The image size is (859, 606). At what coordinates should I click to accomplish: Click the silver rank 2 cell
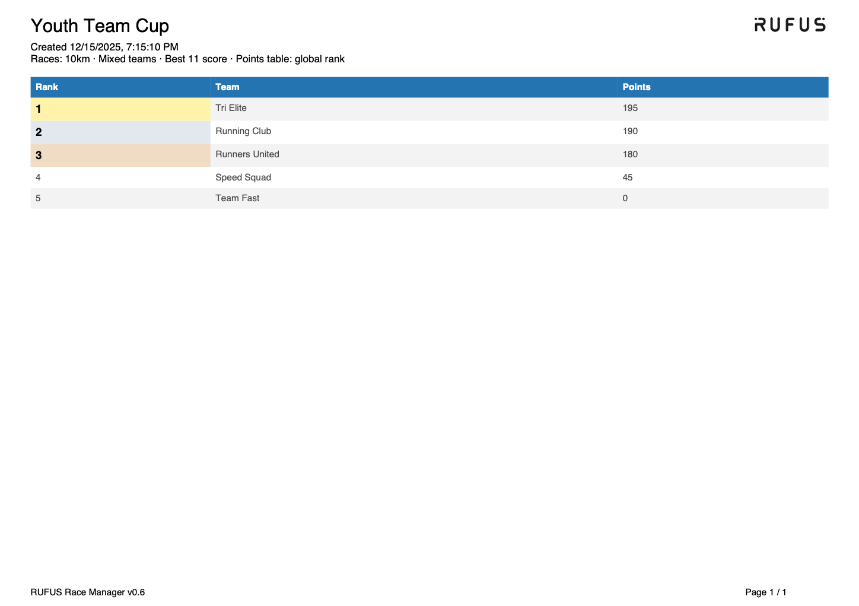coord(120,132)
